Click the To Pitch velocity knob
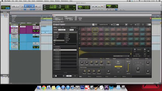This screenshot has height=91, width=162. click(x=108, y=71)
